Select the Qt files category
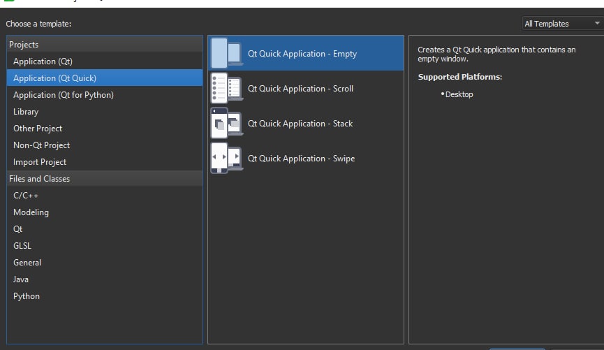This screenshot has width=604, height=350. tap(104, 229)
